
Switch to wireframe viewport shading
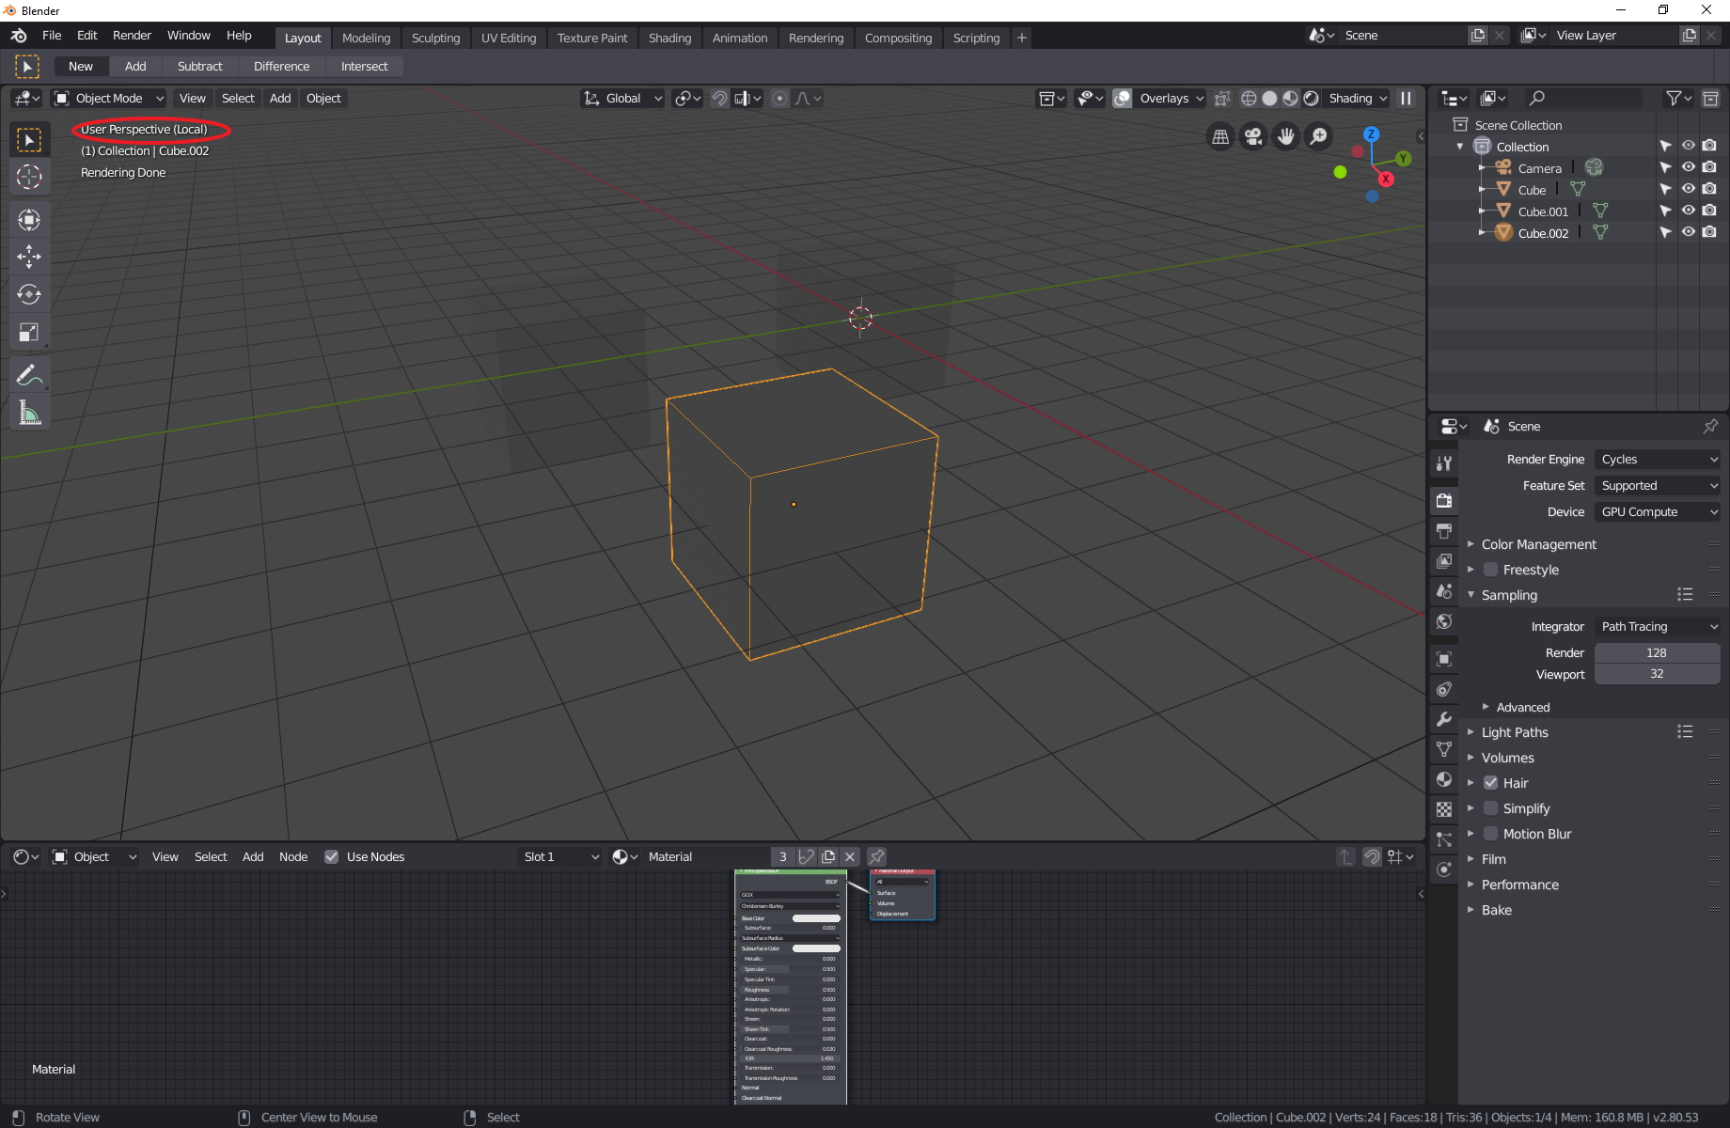[x=1249, y=98]
